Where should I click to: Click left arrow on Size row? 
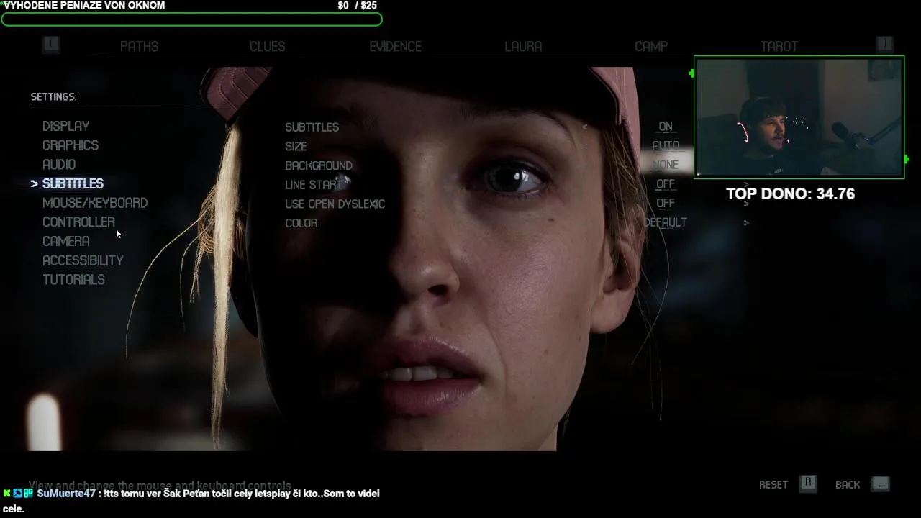(x=584, y=146)
